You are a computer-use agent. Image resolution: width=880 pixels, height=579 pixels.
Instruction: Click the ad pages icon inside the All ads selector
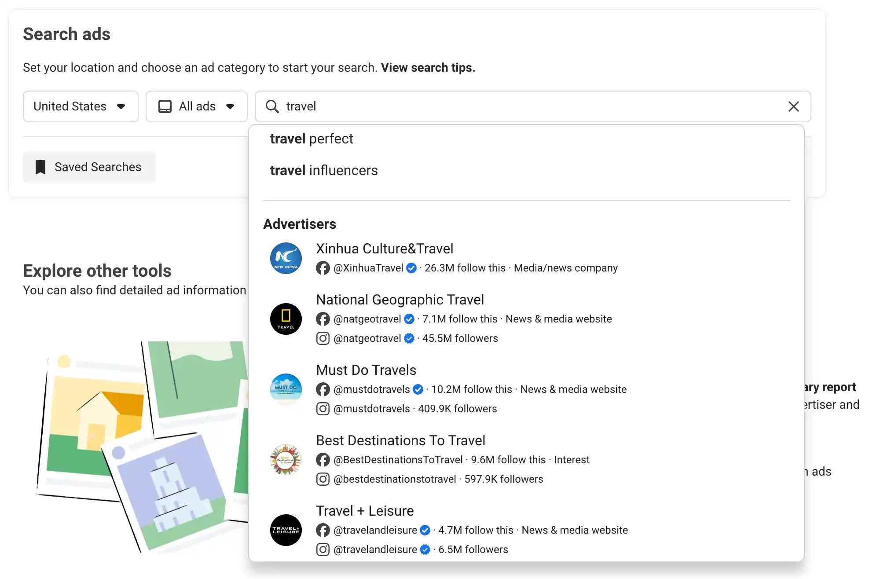(165, 106)
